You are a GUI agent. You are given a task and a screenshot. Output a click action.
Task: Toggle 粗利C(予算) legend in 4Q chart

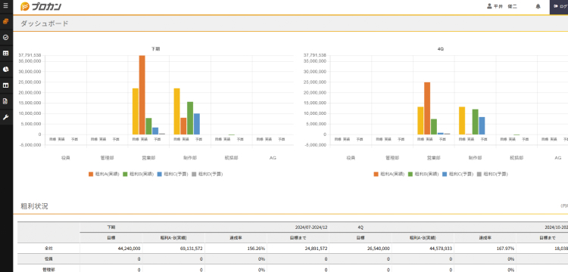tap(457, 174)
